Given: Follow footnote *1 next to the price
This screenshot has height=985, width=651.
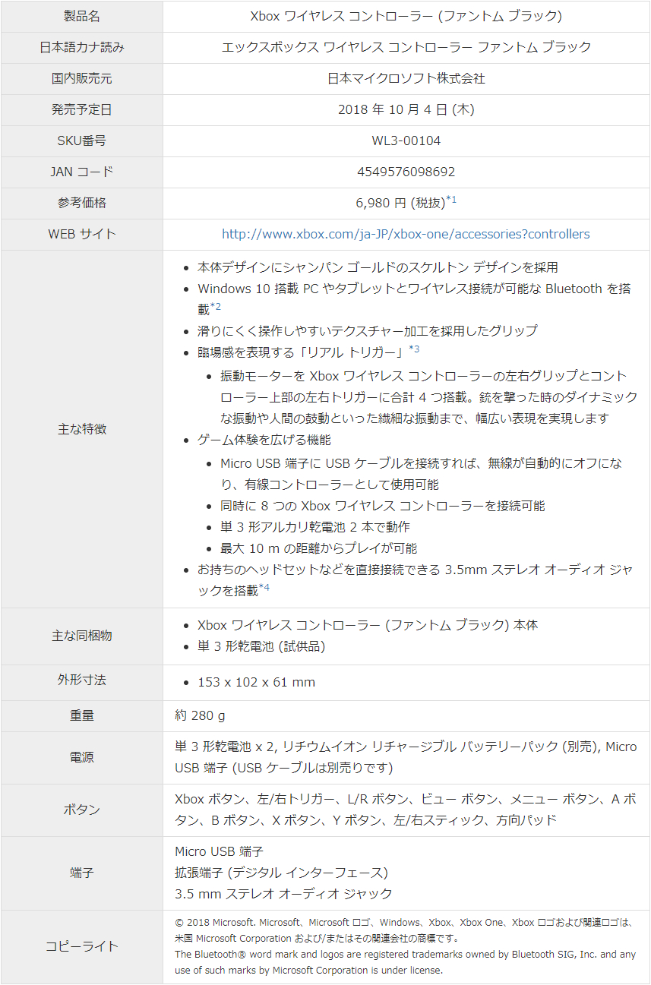Looking at the screenshot, I should (451, 200).
